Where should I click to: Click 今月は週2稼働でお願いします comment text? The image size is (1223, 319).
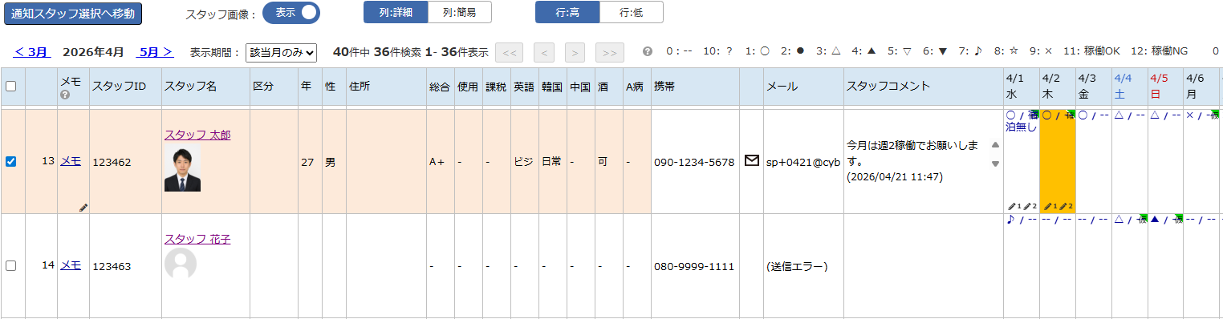[x=912, y=153]
